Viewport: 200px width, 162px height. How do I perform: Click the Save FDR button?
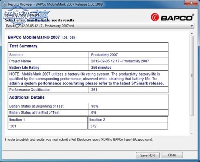point(148,155)
